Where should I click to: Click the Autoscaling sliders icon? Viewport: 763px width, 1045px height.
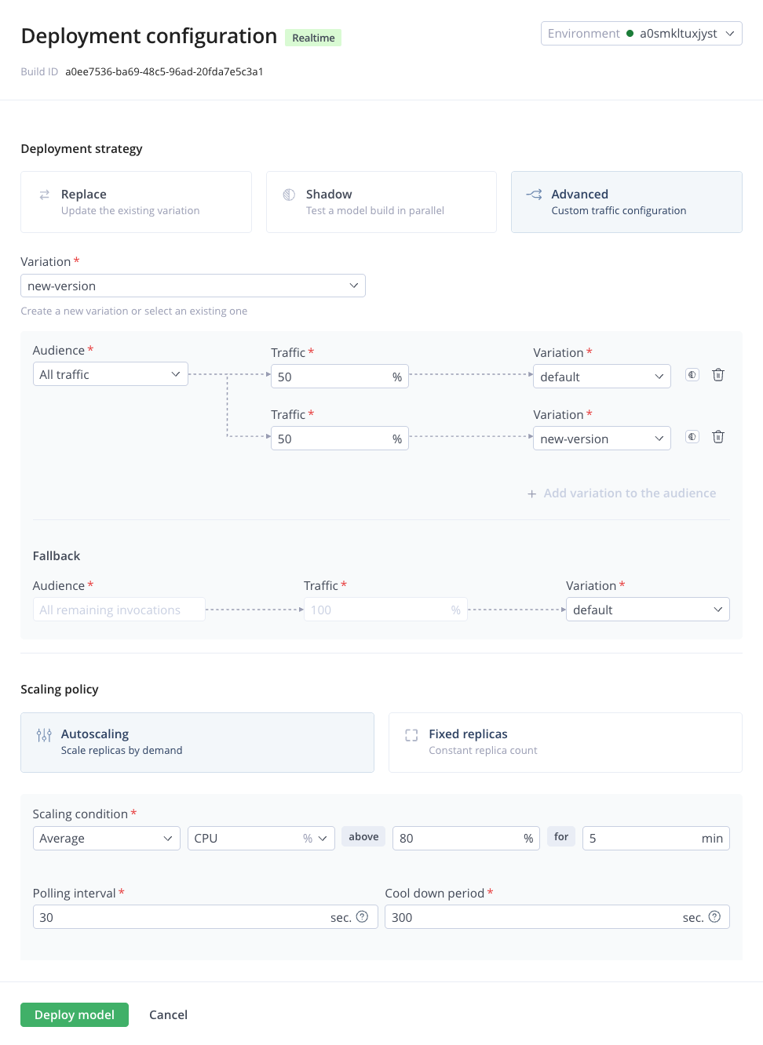pyautogui.click(x=44, y=735)
